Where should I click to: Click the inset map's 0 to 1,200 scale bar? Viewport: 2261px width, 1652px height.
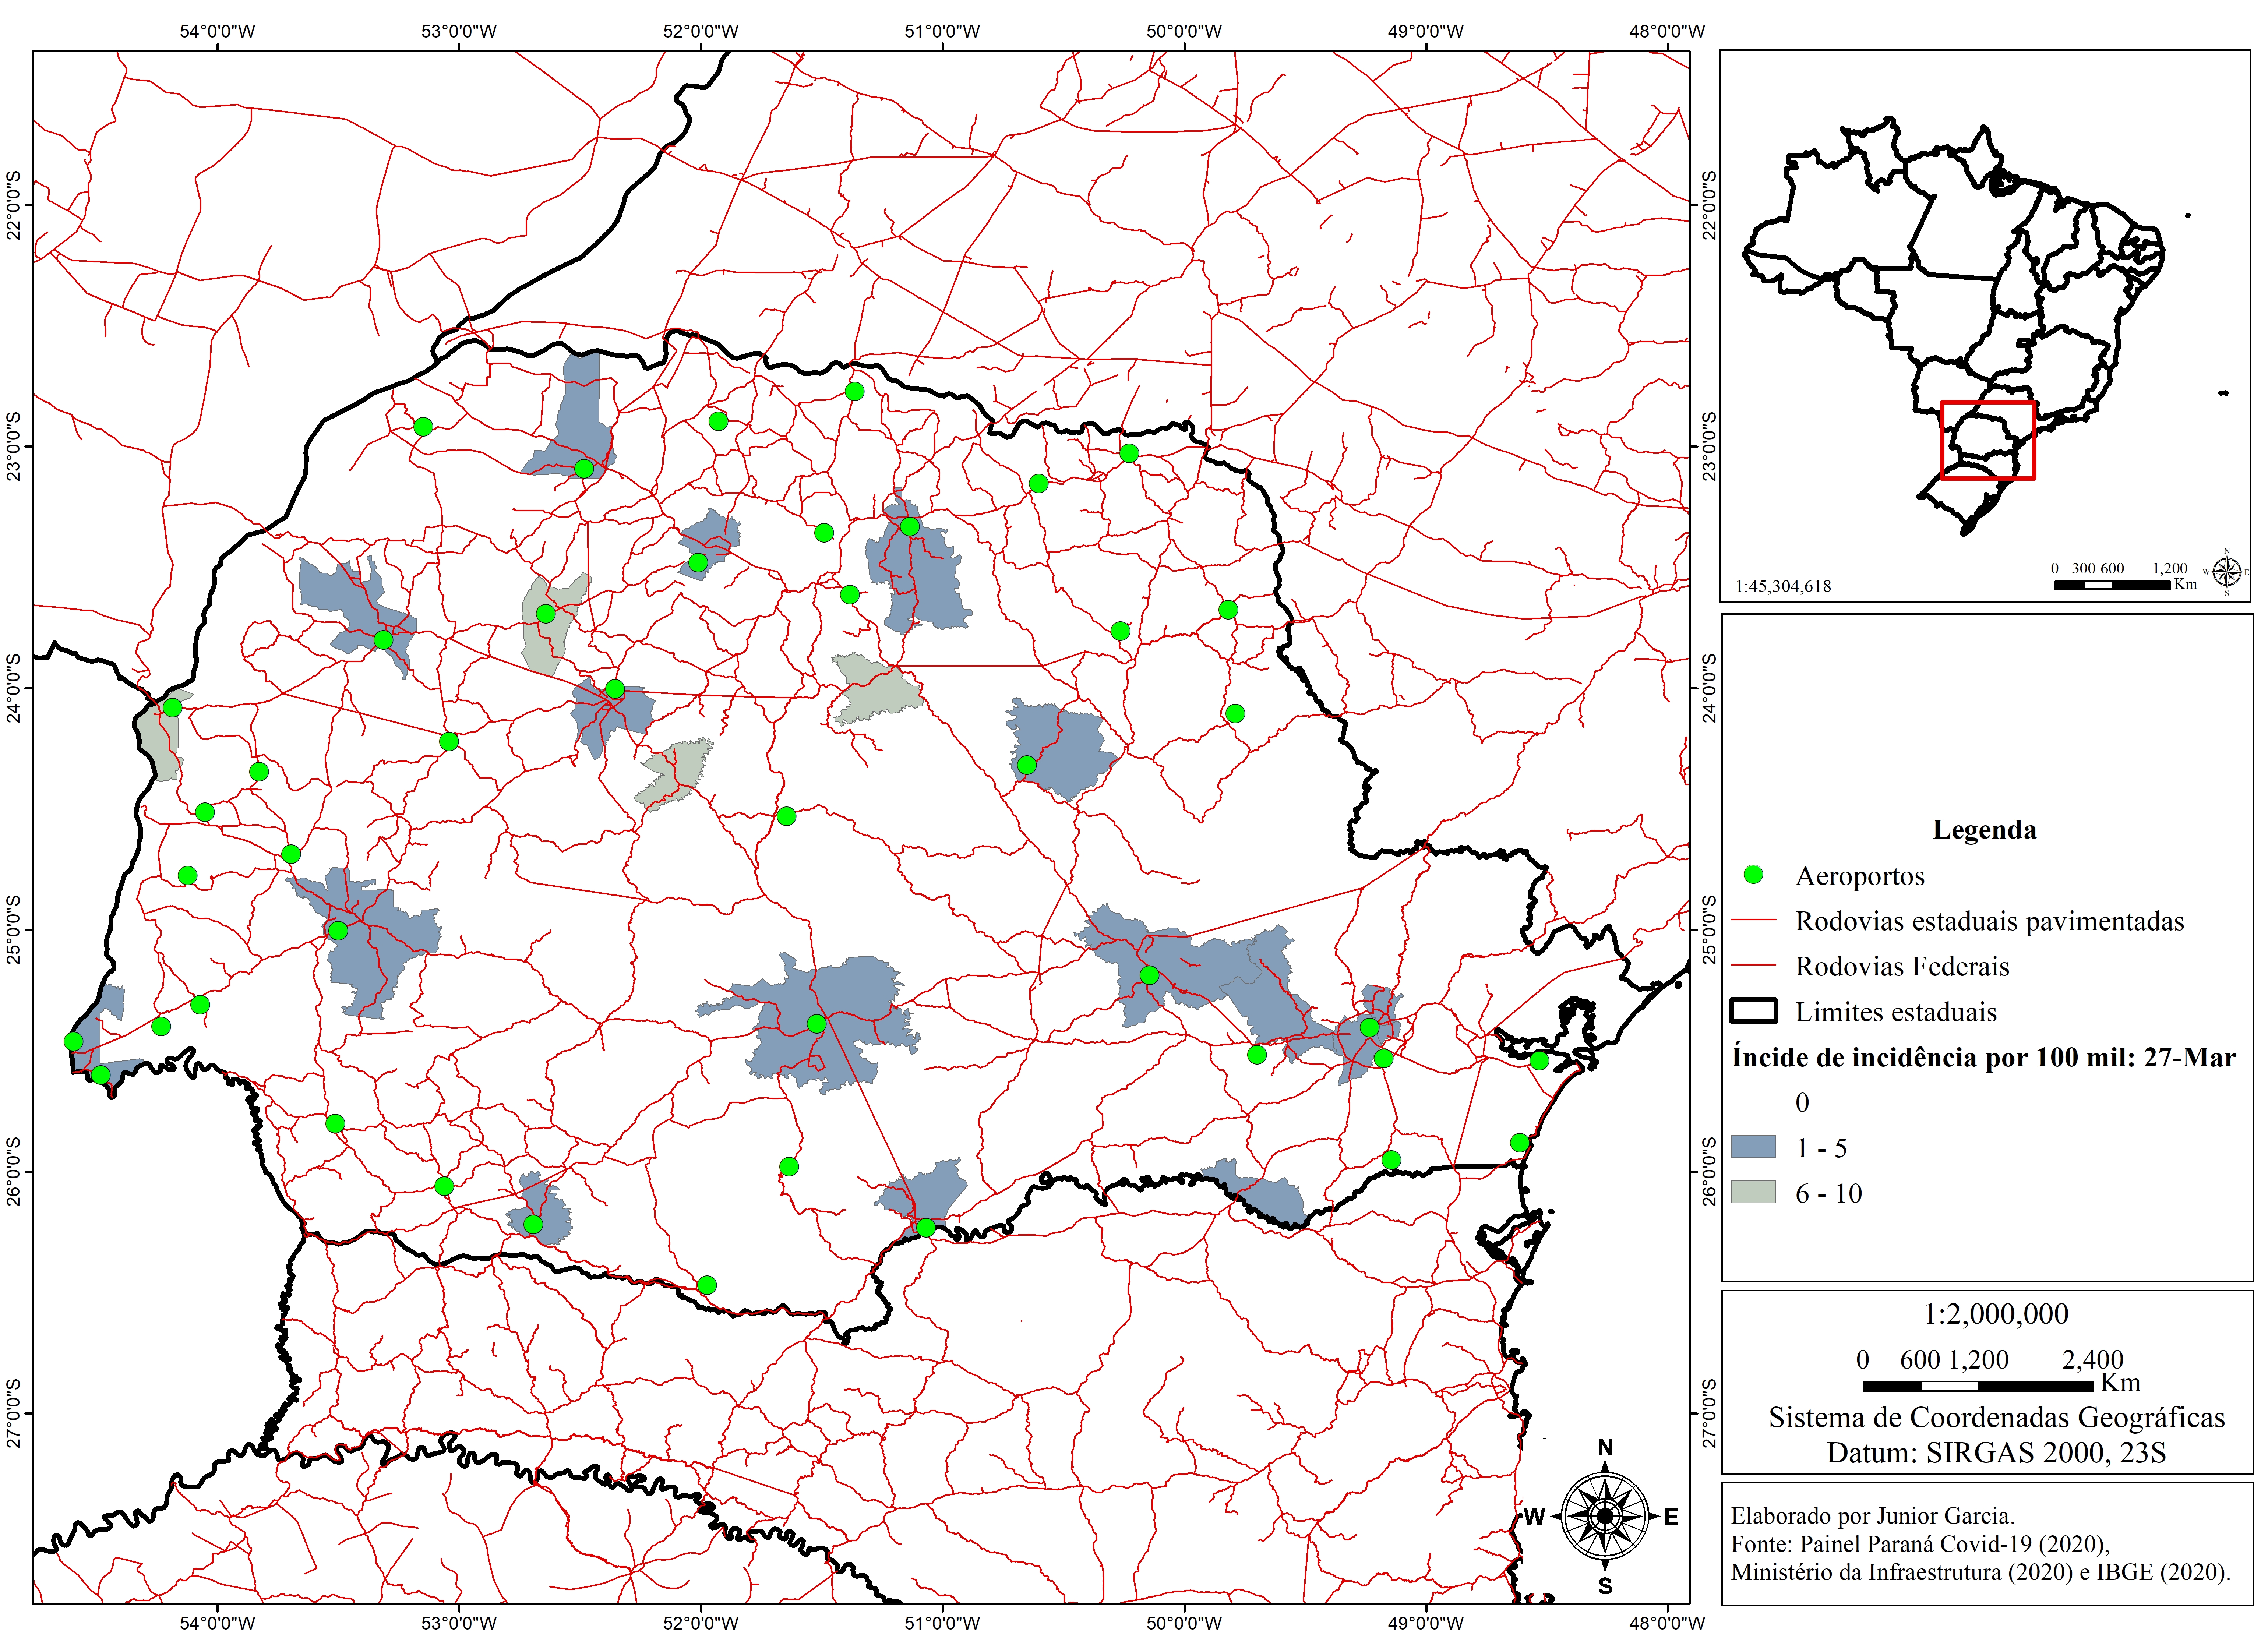pyautogui.click(x=2112, y=584)
